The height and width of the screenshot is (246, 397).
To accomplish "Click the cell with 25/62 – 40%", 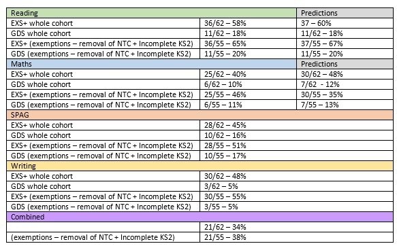I will coord(248,74).
